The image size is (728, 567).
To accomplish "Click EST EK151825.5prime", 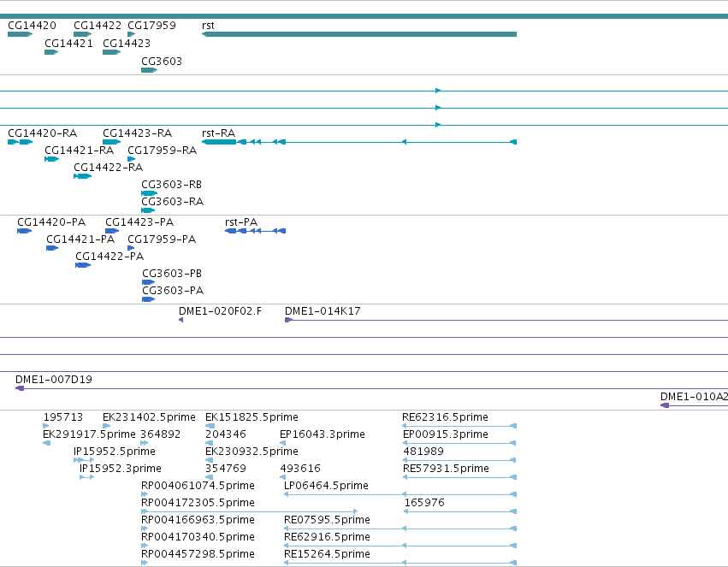I will point(252,417).
